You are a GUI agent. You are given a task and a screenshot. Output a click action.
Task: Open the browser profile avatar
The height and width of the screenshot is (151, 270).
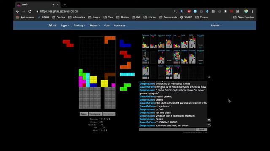[246, 11]
